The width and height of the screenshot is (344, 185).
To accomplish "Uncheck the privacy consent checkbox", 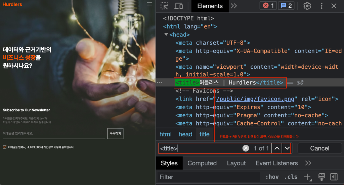I will [x=4, y=147].
